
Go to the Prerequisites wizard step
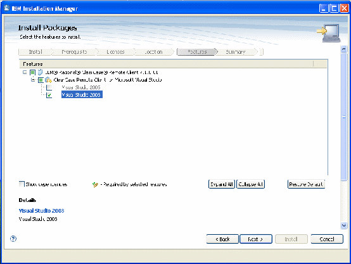pos(74,52)
